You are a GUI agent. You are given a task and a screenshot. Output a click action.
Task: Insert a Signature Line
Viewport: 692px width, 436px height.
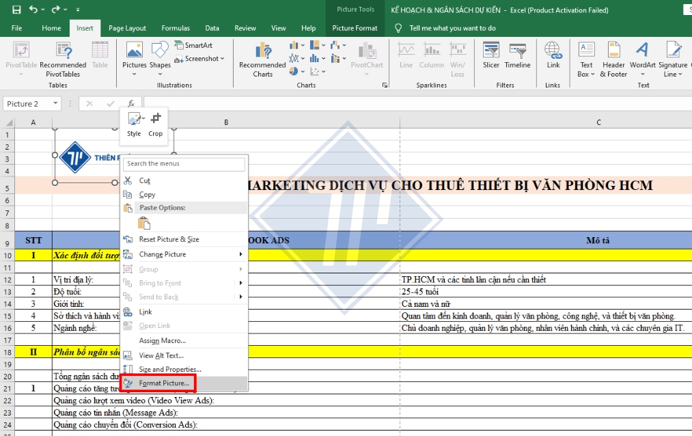click(672, 59)
